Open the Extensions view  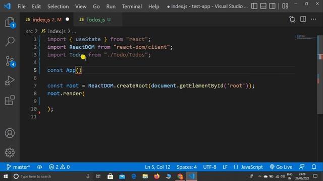[10, 100]
